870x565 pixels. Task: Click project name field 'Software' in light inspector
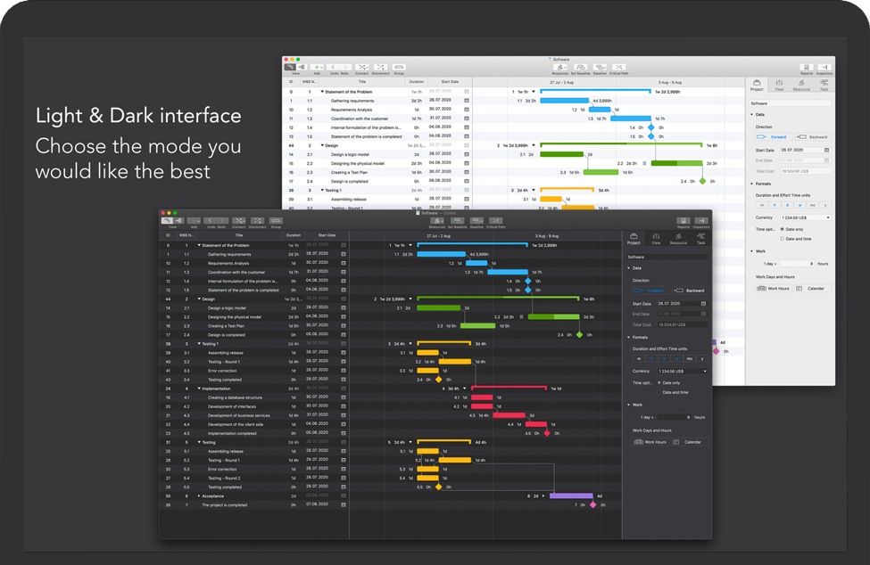[x=791, y=103]
